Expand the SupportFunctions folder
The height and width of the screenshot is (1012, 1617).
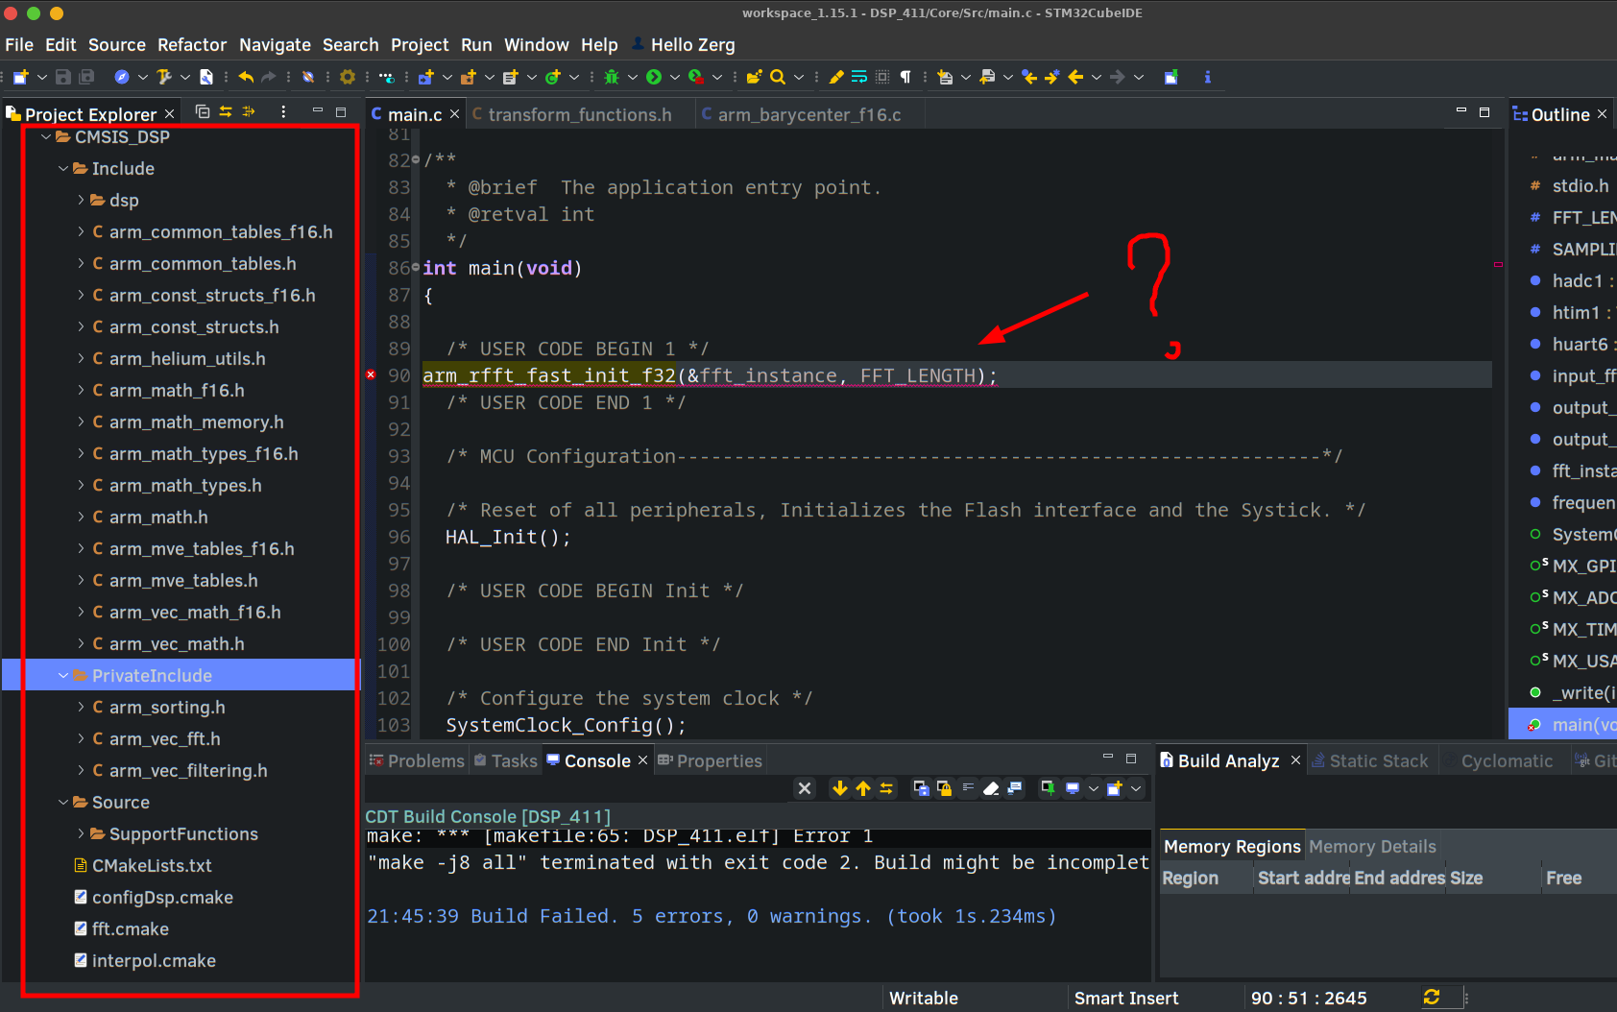(81, 833)
